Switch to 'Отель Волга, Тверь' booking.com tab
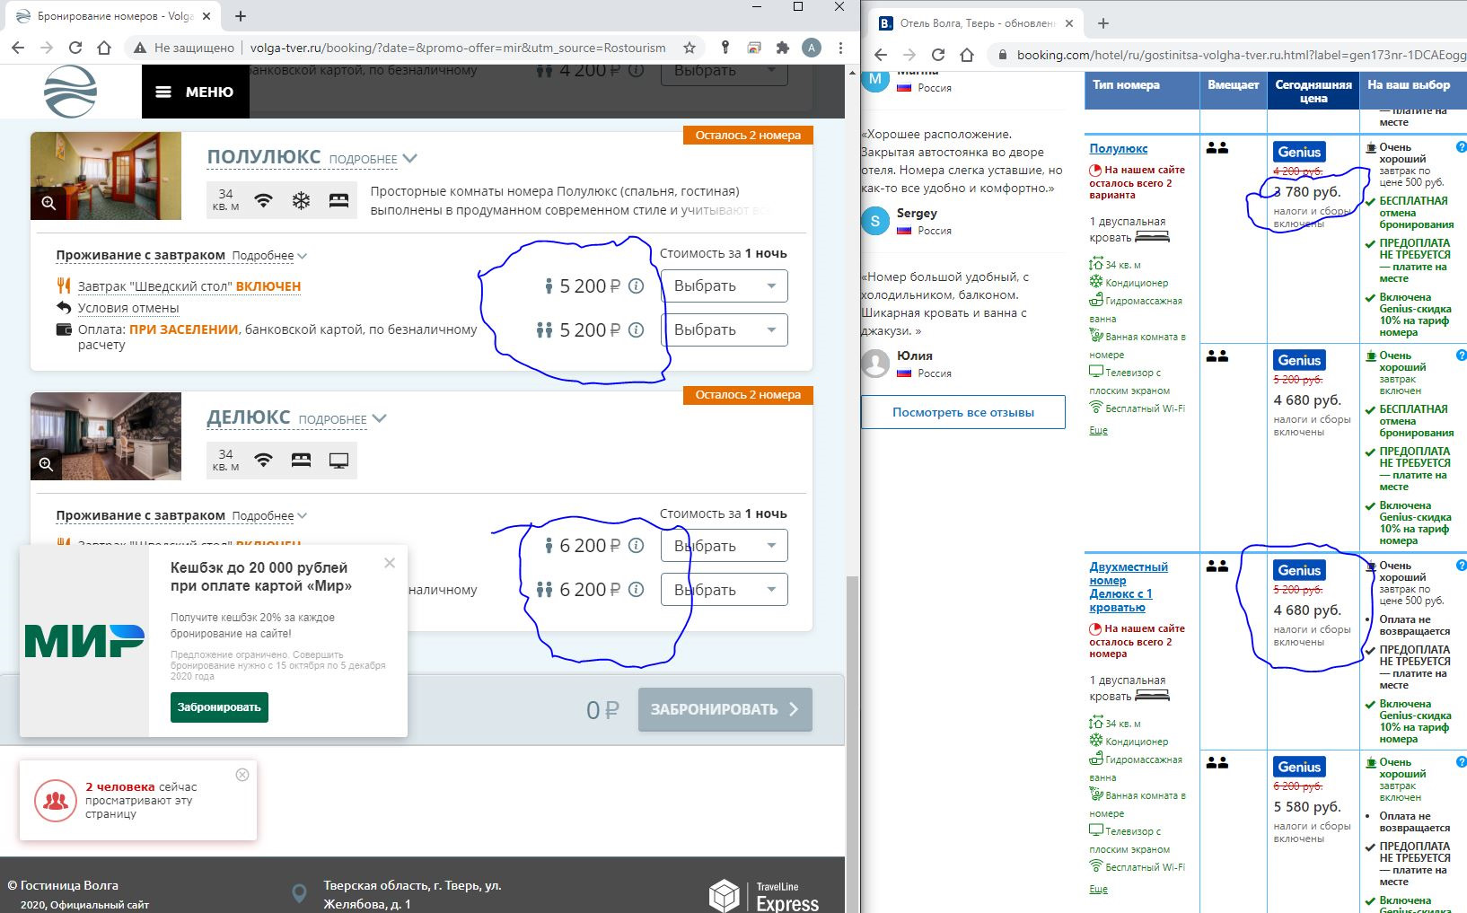 pos(974,23)
